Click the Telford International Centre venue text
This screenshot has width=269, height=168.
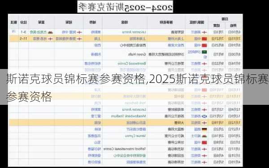[x=125, y=149]
